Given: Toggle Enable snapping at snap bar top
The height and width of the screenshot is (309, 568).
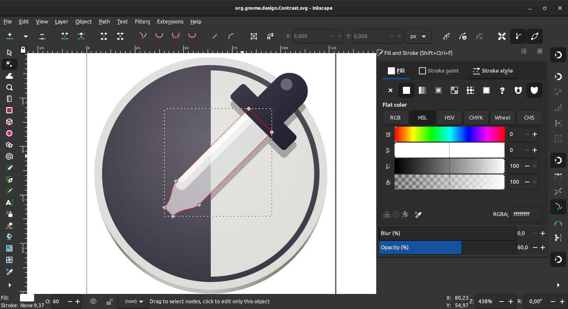Looking at the screenshot, I should [x=558, y=55].
